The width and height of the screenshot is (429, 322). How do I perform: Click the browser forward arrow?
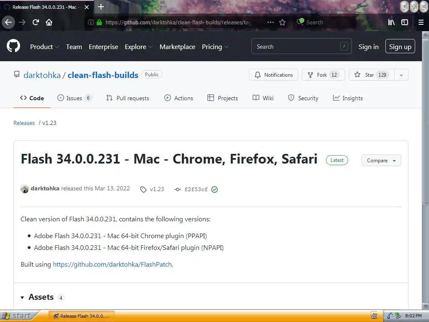click(22, 22)
